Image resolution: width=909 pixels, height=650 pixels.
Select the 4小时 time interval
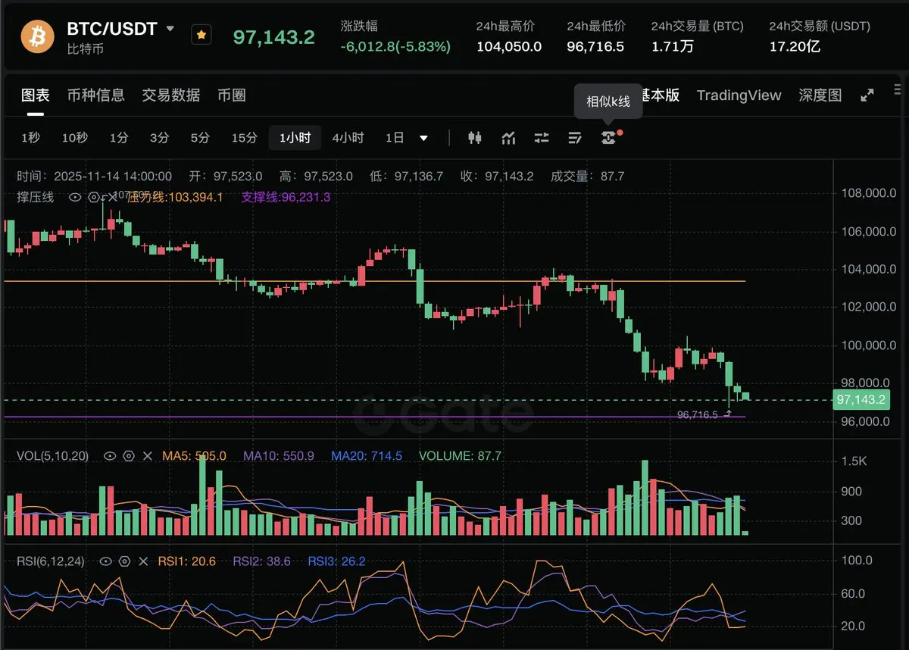(348, 138)
